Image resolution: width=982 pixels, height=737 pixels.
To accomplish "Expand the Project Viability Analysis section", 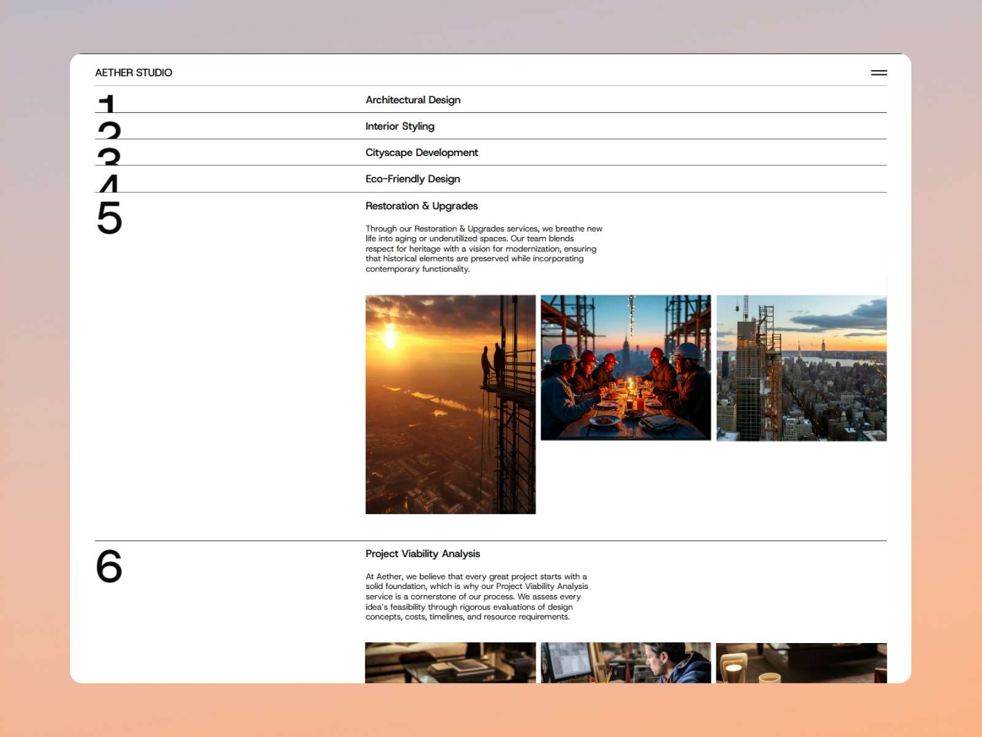I will 423,553.
